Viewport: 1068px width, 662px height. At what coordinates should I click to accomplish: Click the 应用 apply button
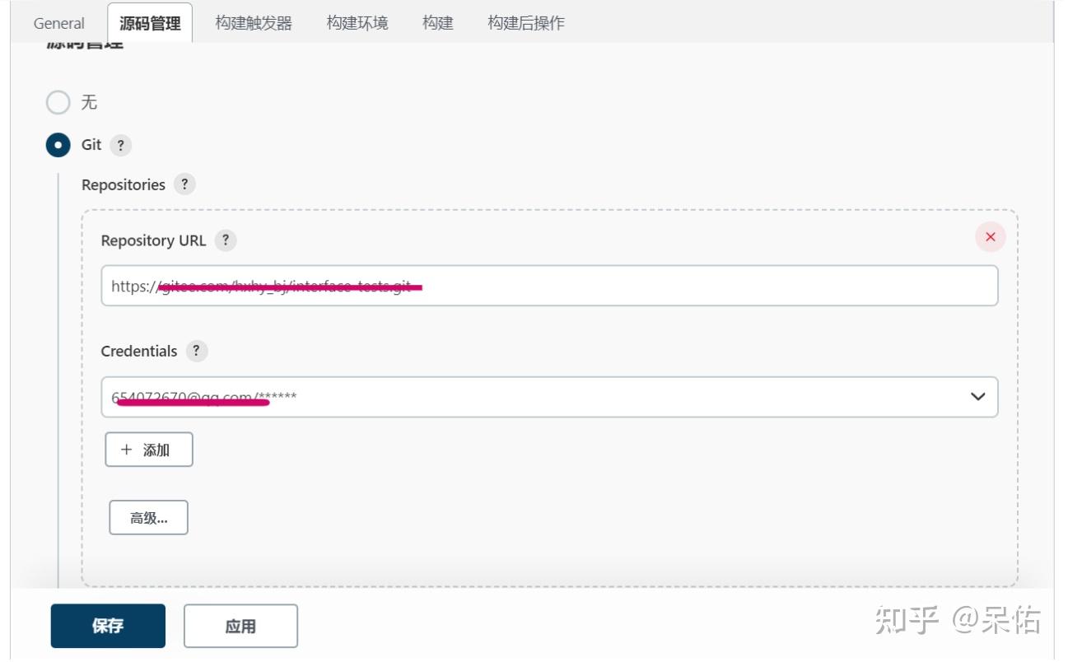click(240, 627)
